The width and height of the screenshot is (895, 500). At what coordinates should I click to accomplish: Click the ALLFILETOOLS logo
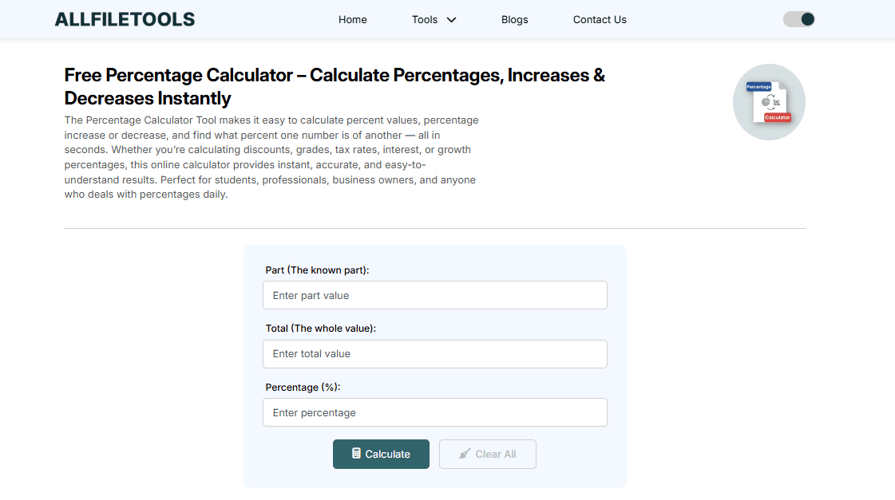coord(125,19)
